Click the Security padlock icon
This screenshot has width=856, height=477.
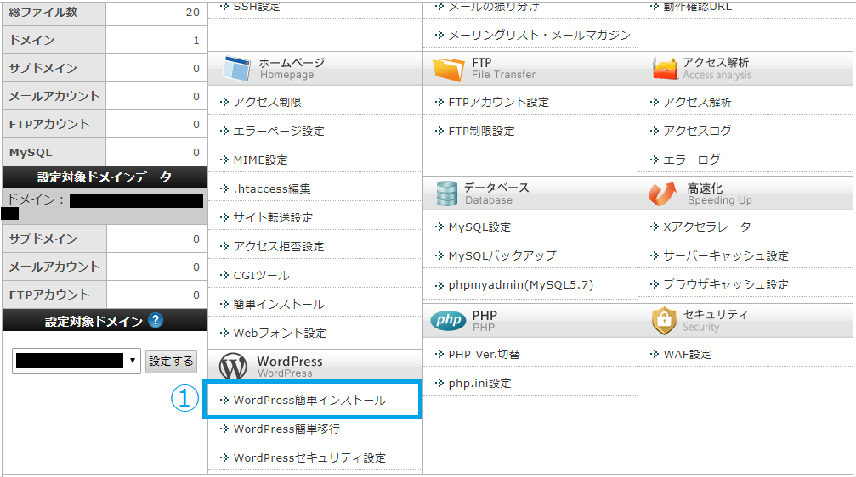[x=664, y=321]
